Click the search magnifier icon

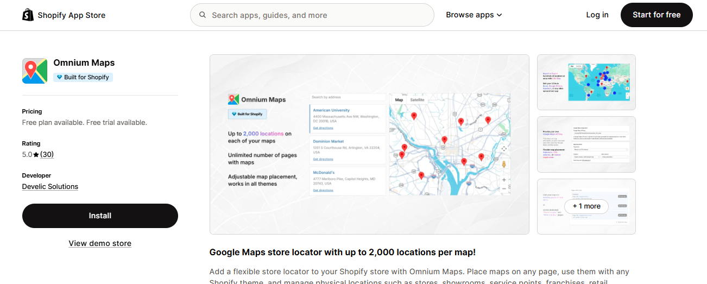203,15
